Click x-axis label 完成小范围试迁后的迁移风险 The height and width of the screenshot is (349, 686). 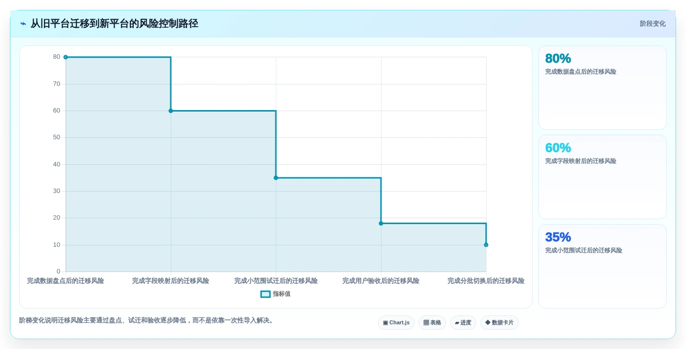276,281
